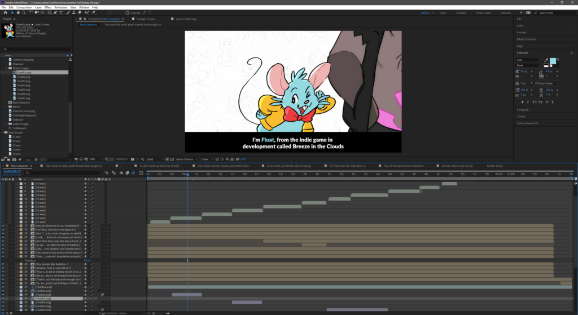Click the Search Help input field
The height and width of the screenshot is (315, 578).
point(557,12)
